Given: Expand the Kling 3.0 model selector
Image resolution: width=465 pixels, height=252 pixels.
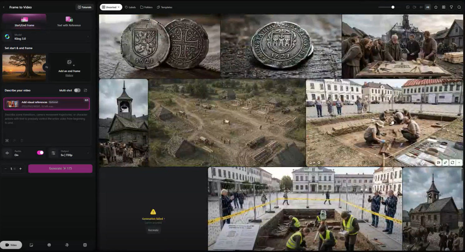Looking at the screenshot, I should pos(47,37).
